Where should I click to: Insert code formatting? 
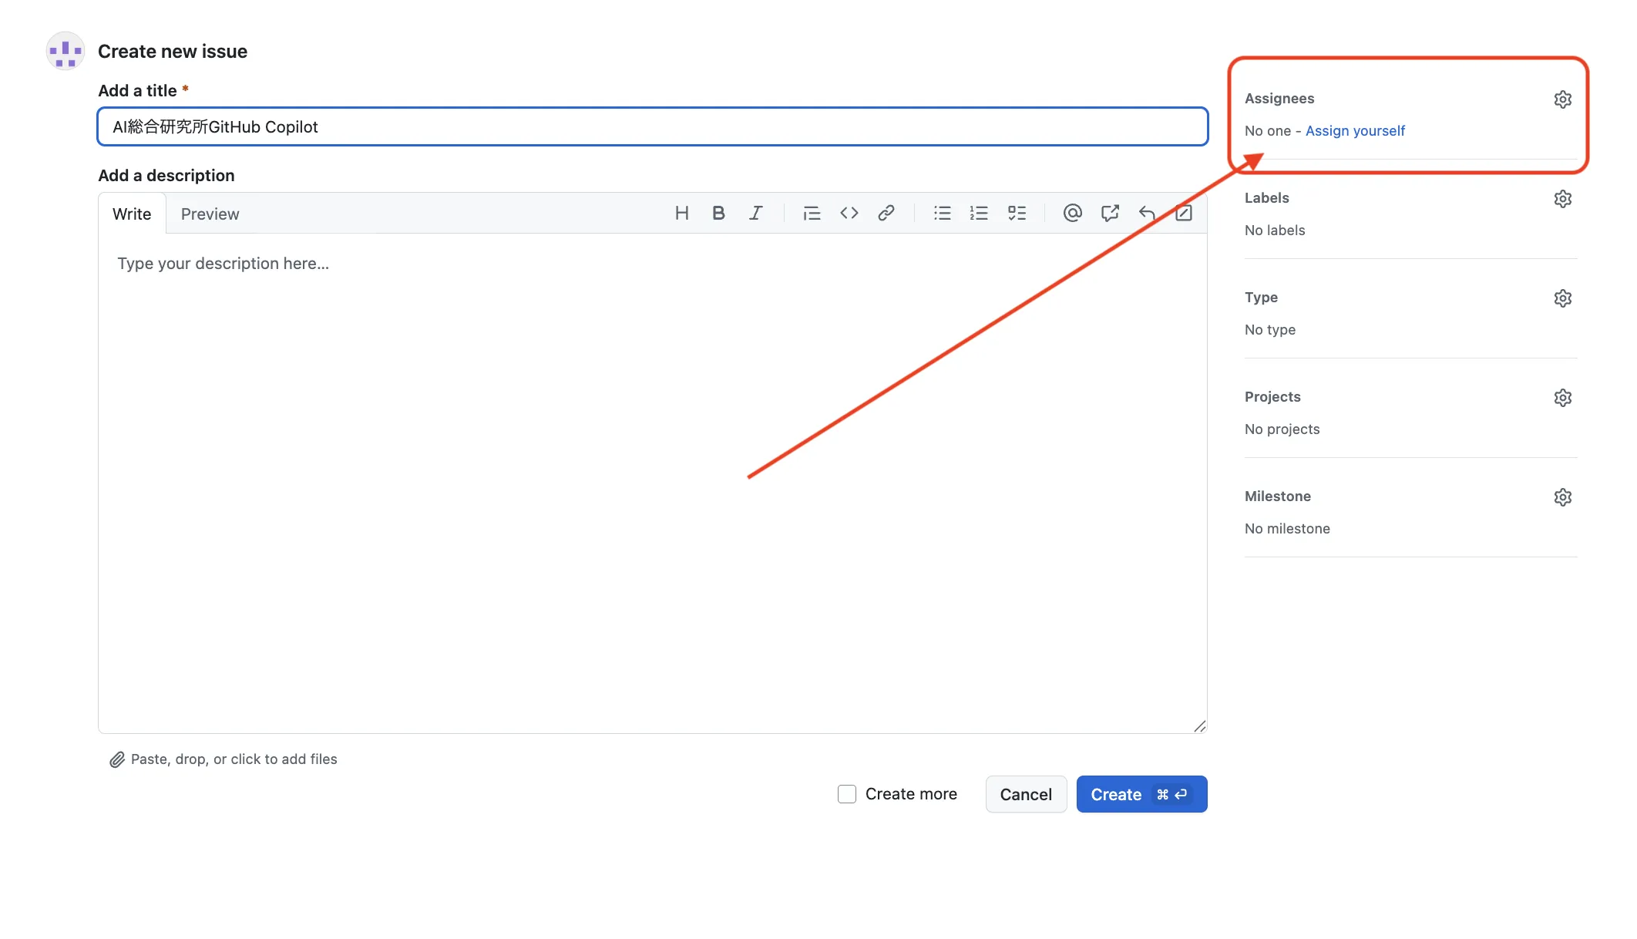[x=849, y=214]
